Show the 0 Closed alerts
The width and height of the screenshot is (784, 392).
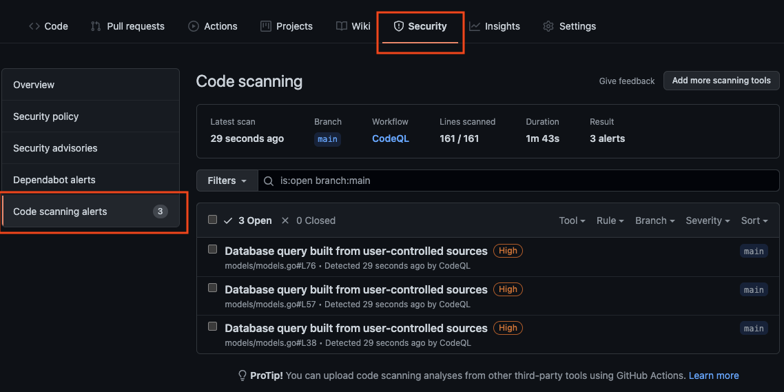(309, 220)
